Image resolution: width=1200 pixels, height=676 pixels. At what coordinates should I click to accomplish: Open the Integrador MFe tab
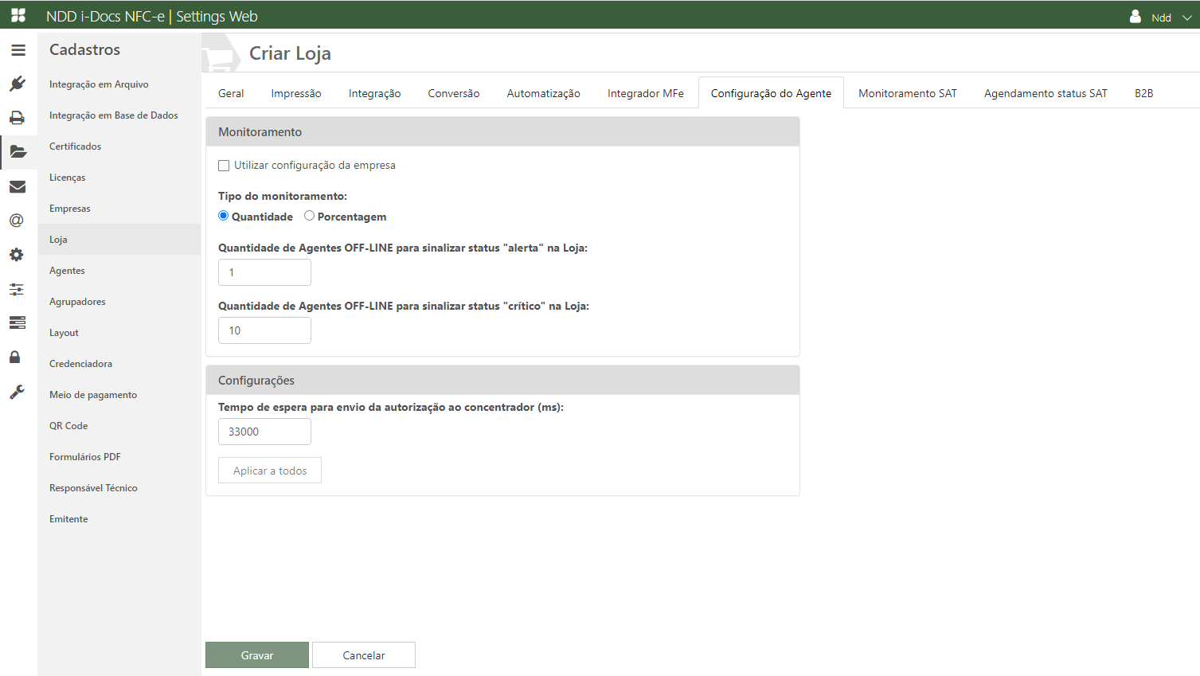pyautogui.click(x=645, y=93)
